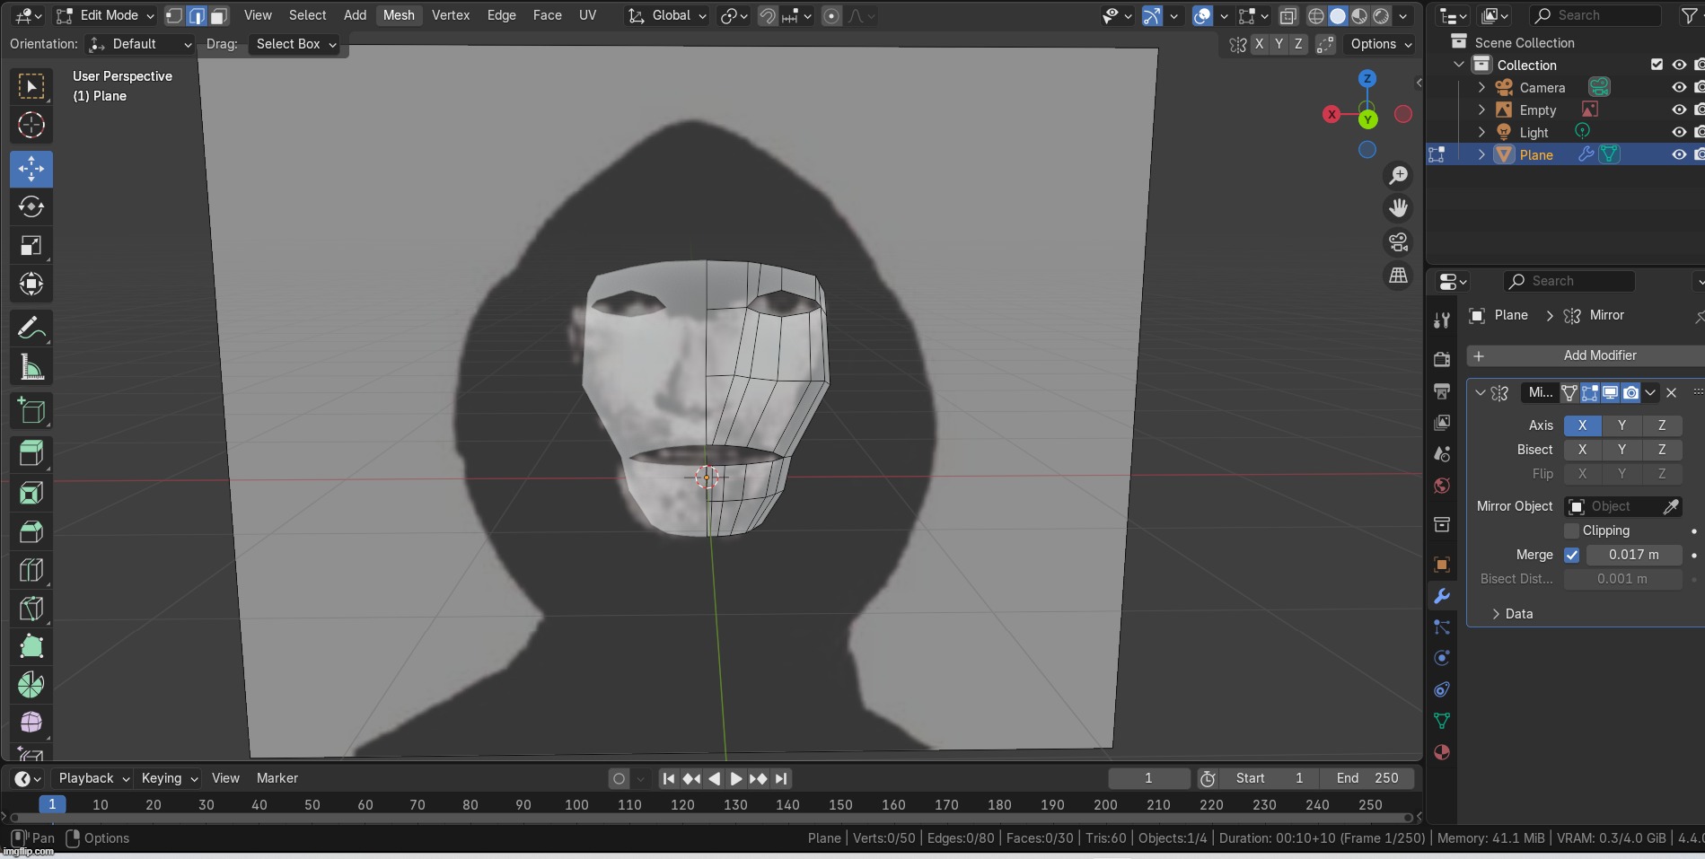Activate the Cursor tool
1705x859 pixels.
[x=31, y=125]
